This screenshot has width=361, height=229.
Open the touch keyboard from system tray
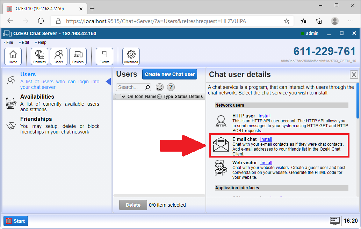click(x=334, y=221)
